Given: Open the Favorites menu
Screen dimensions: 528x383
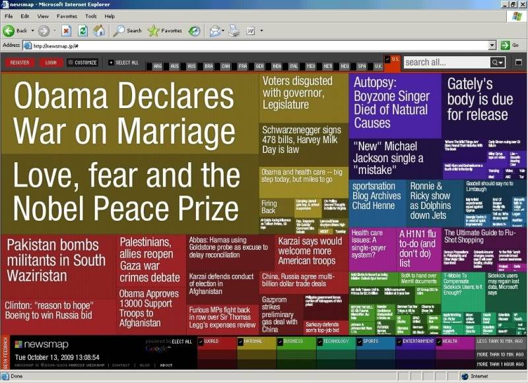Looking at the screenshot, I should point(67,16).
